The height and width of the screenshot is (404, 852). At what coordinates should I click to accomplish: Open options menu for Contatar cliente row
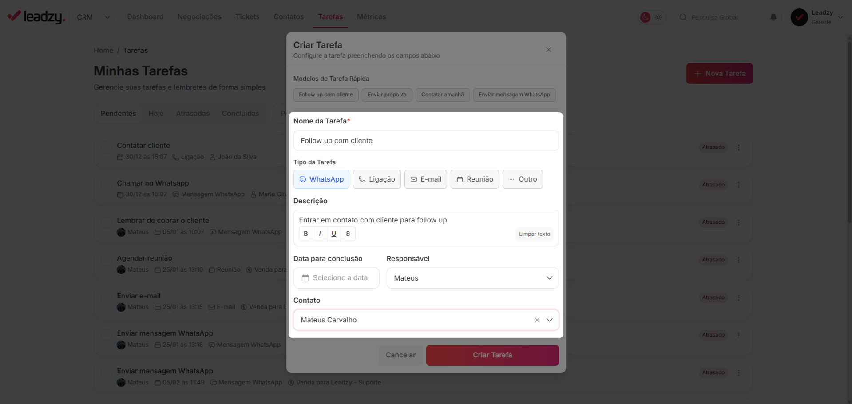coord(739,147)
